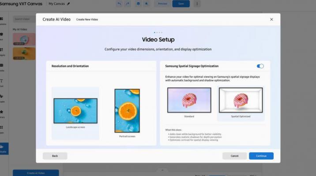The image size is (316, 176).
Task: Close the Create AI Video dialog
Action: point(271,19)
